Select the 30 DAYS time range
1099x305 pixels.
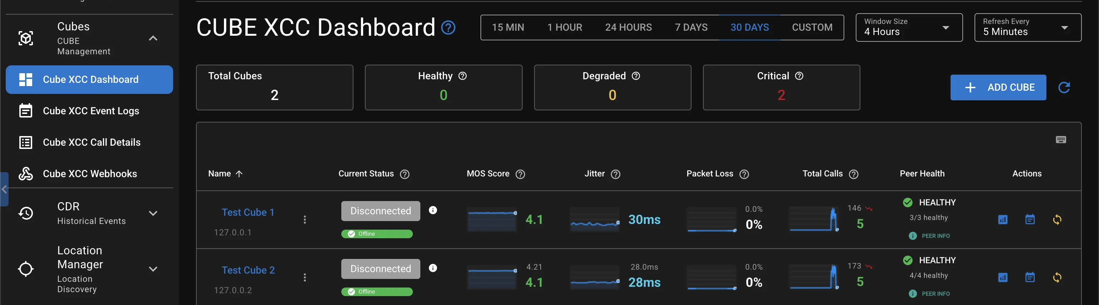pyautogui.click(x=749, y=28)
